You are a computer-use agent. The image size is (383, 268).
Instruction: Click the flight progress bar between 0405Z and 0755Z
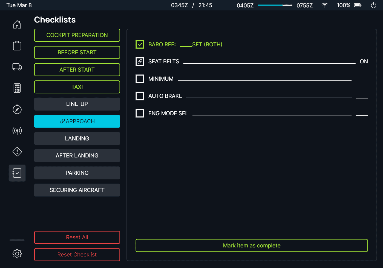[275, 5]
